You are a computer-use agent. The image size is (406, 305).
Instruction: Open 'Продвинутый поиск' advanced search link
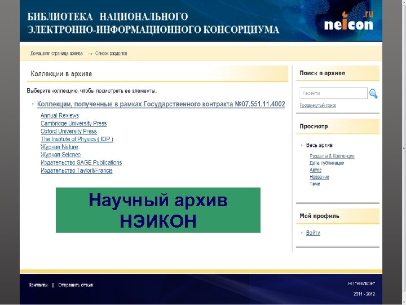tap(317, 105)
